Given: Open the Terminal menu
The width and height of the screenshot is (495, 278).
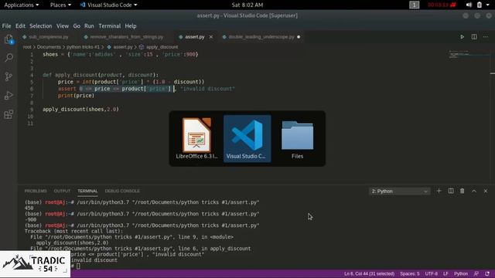Looking at the screenshot, I should pos(110,25).
